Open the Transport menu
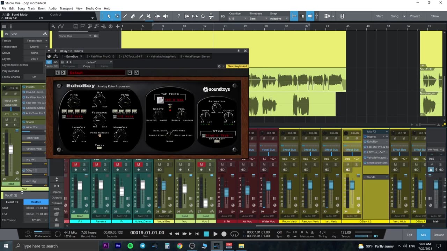Image resolution: width=447 pixels, height=251 pixels. click(x=66, y=8)
